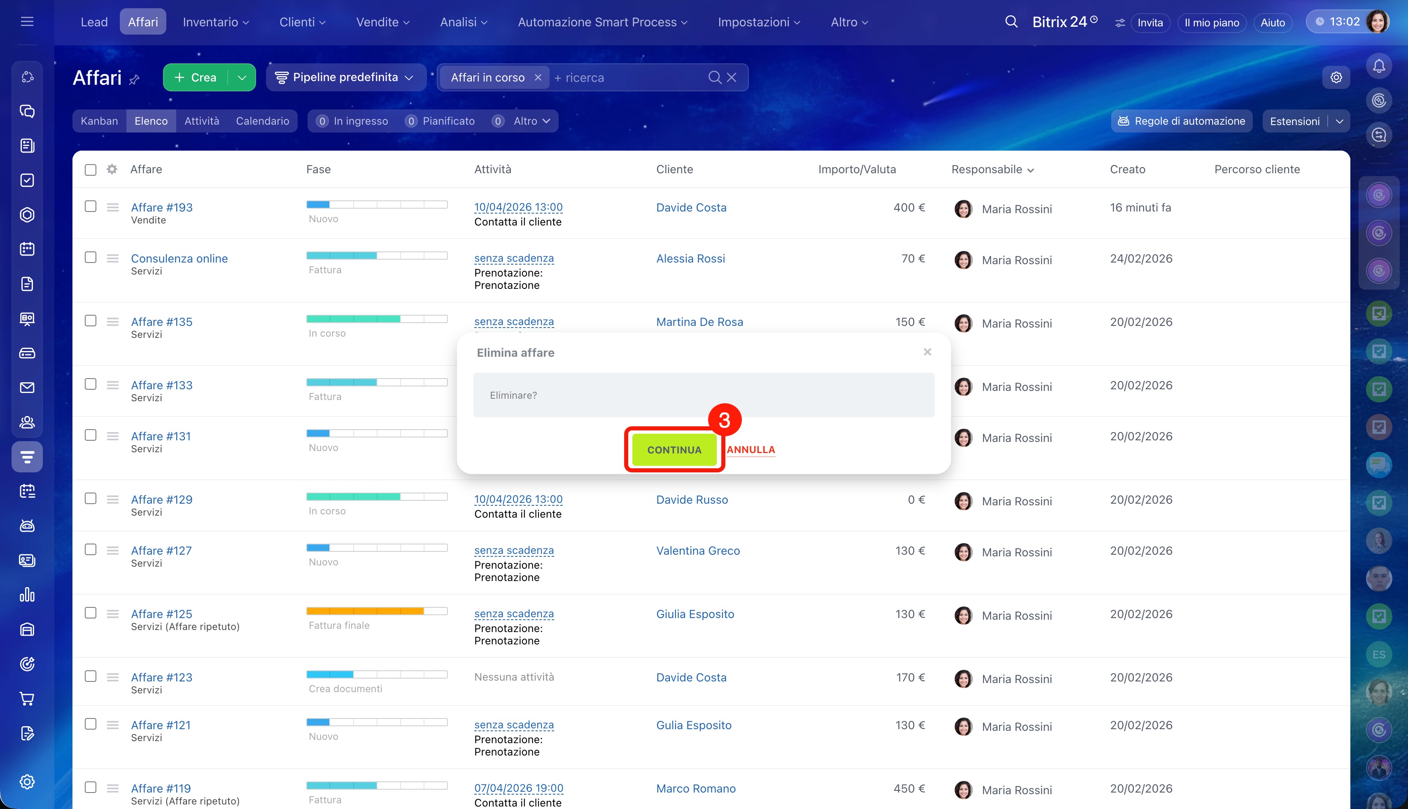Open the Crea button dropdown arrow

tap(242, 77)
